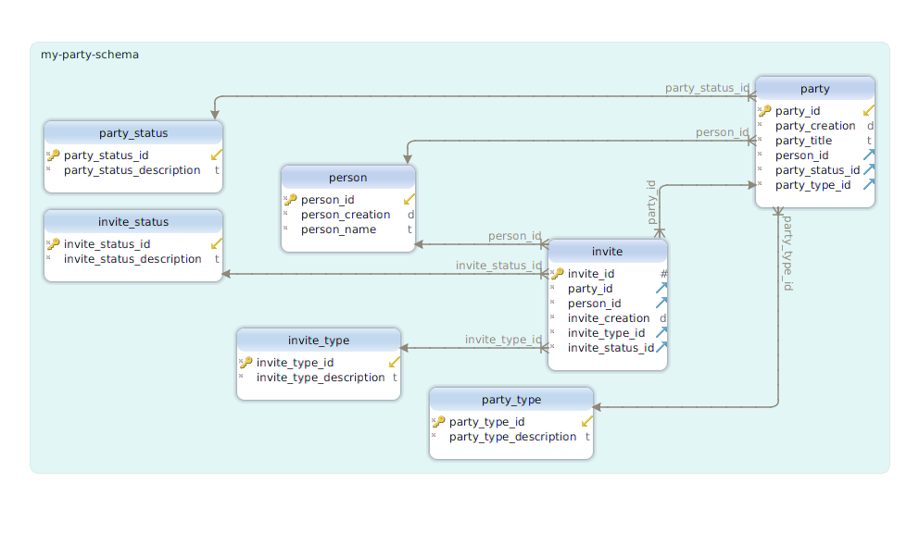
Task: Click the invite_type table header
Action: coord(319,340)
